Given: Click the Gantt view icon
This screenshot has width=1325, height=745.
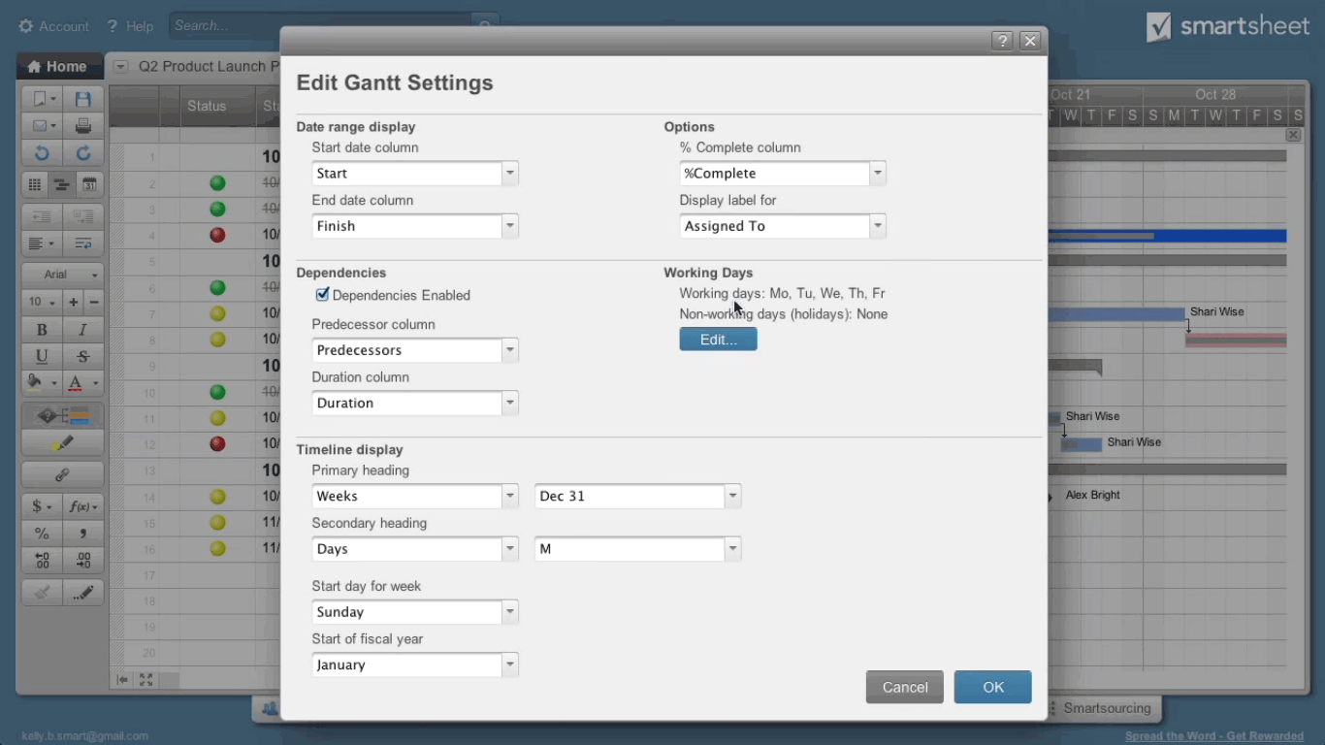Looking at the screenshot, I should [x=61, y=184].
